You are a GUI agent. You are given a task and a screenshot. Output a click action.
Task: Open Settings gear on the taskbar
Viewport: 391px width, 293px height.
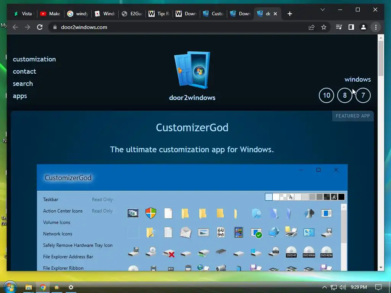click(71, 287)
